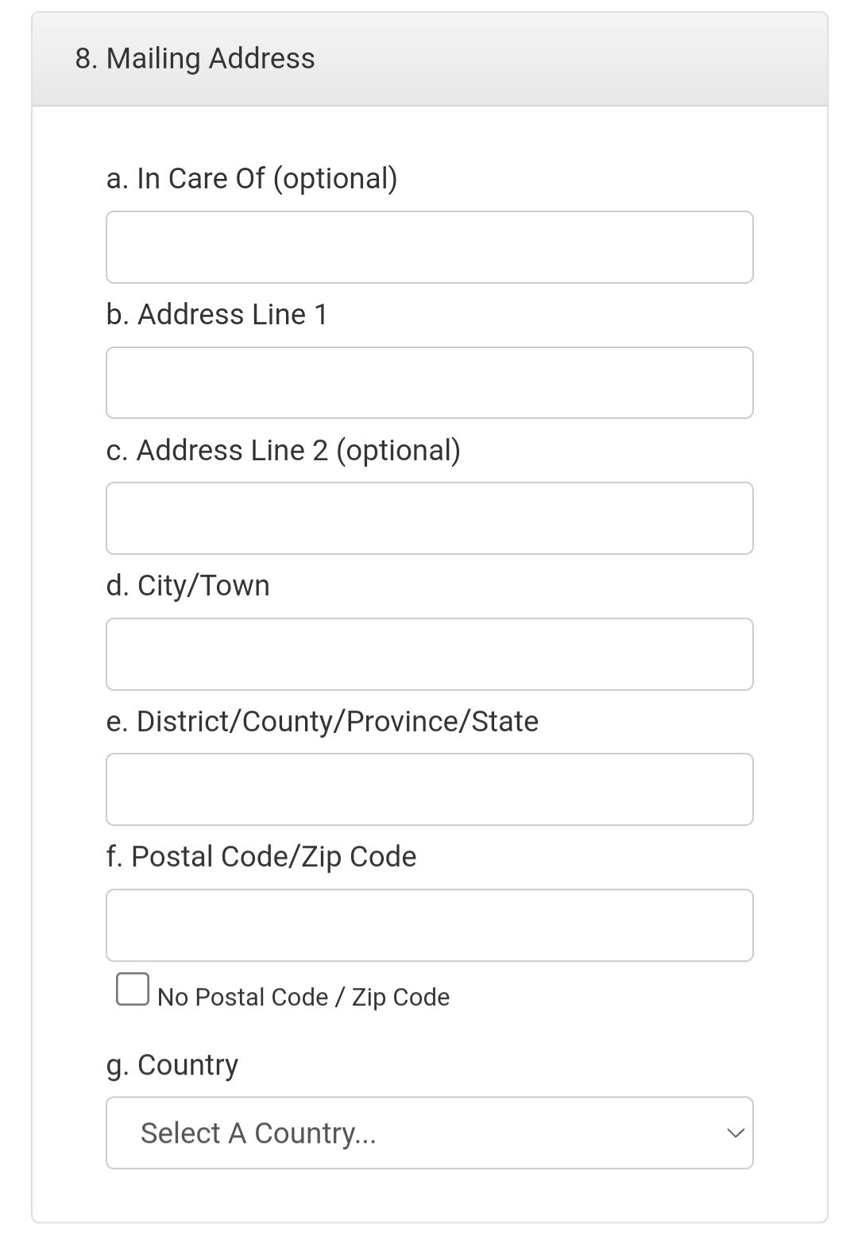Screen dimensions: 858x1240
Task: Click the 8. Mailing Address section header
Action: 195,58
